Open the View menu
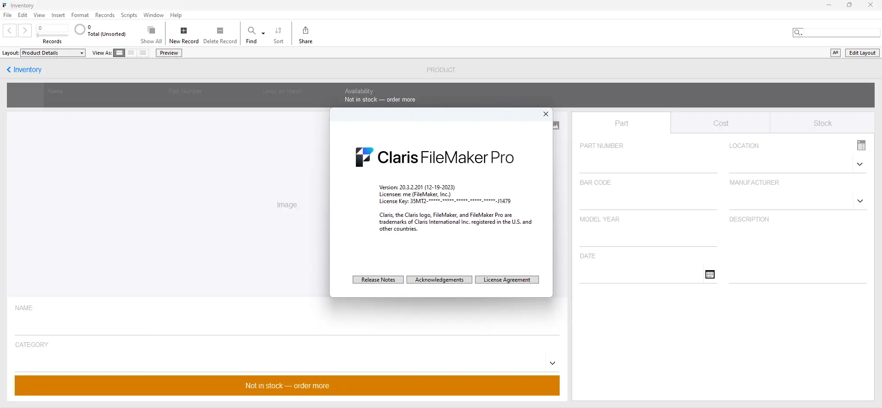The width and height of the screenshot is (882, 408). [40, 15]
